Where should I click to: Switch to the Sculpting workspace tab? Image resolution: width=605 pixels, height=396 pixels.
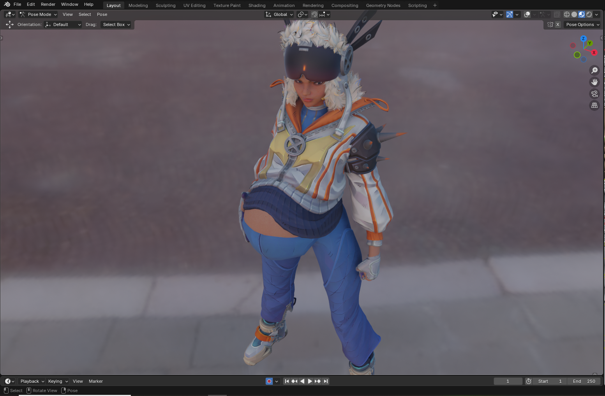point(166,5)
